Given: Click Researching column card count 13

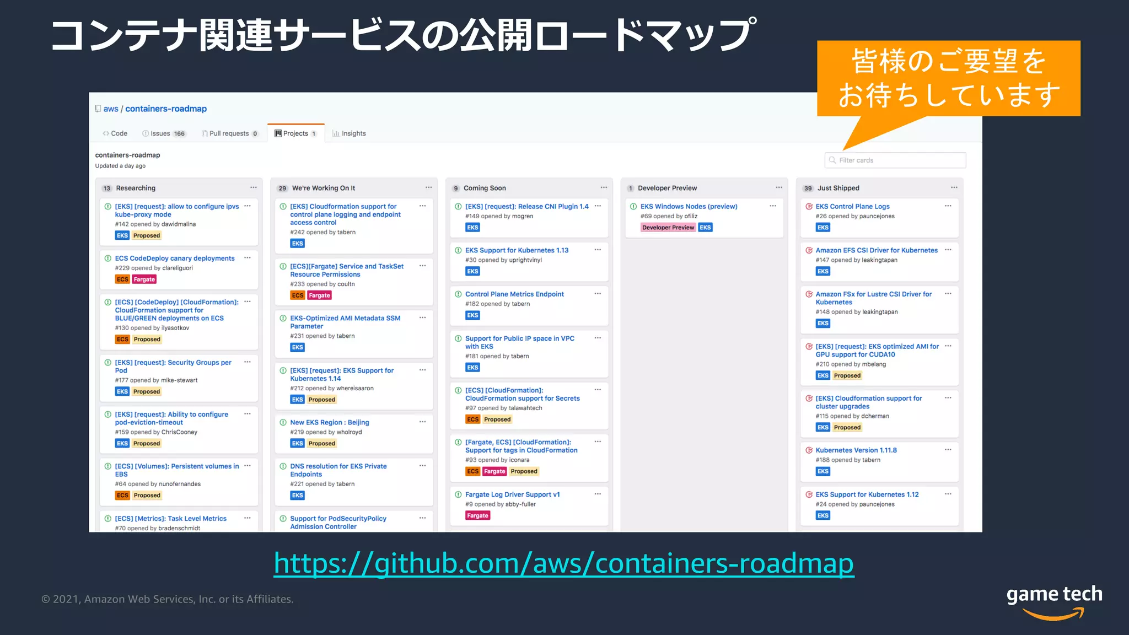Looking at the screenshot, I should 107,189.
